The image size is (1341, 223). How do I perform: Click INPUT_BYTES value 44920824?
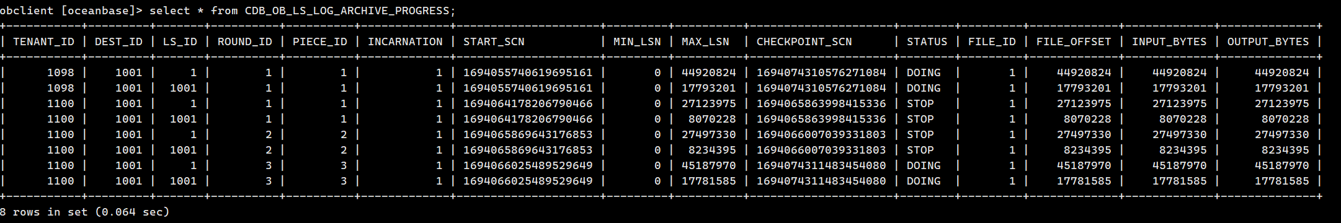[x=1180, y=72]
